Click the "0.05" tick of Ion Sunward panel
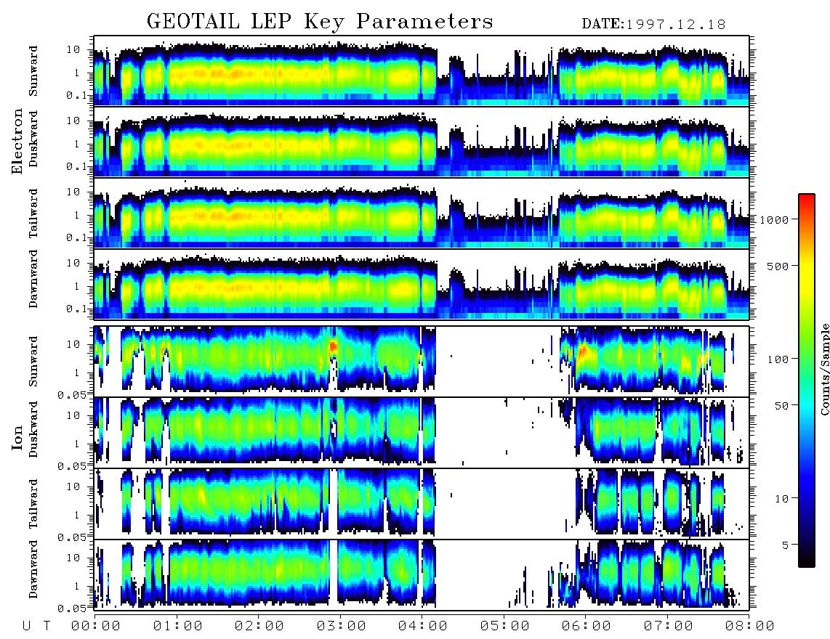The width and height of the screenshot is (830, 639). pos(72,394)
